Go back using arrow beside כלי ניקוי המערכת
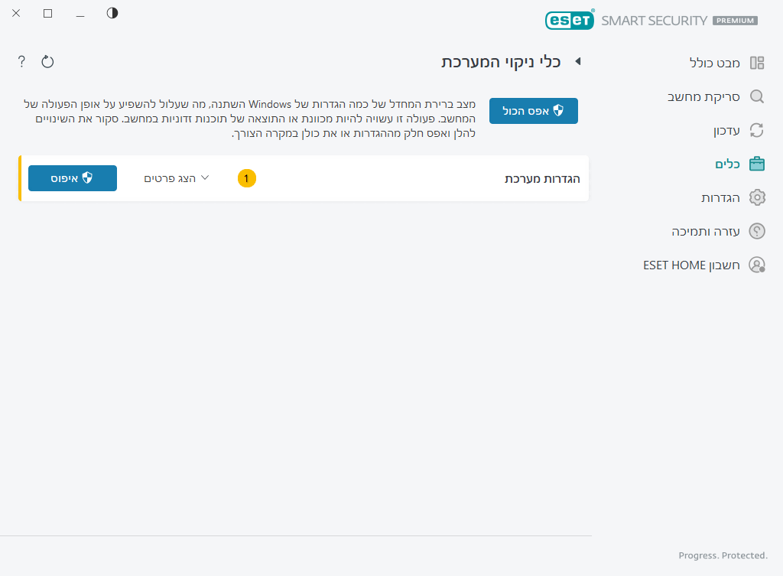The image size is (783, 576). pos(578,62)
